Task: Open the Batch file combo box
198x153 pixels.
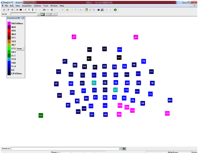Action: 24,14
